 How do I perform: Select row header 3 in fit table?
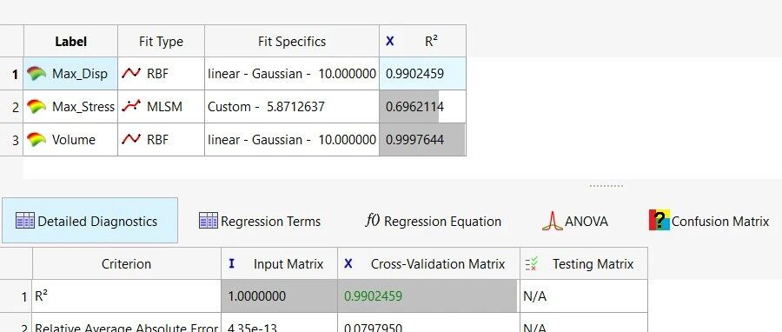coord(11,140)
